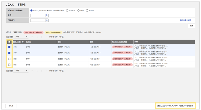Send password setup mail to selected records
Image resolution: width=201 pixels, height=110 pixels.
pyautogui.click(x=175, y=106)
